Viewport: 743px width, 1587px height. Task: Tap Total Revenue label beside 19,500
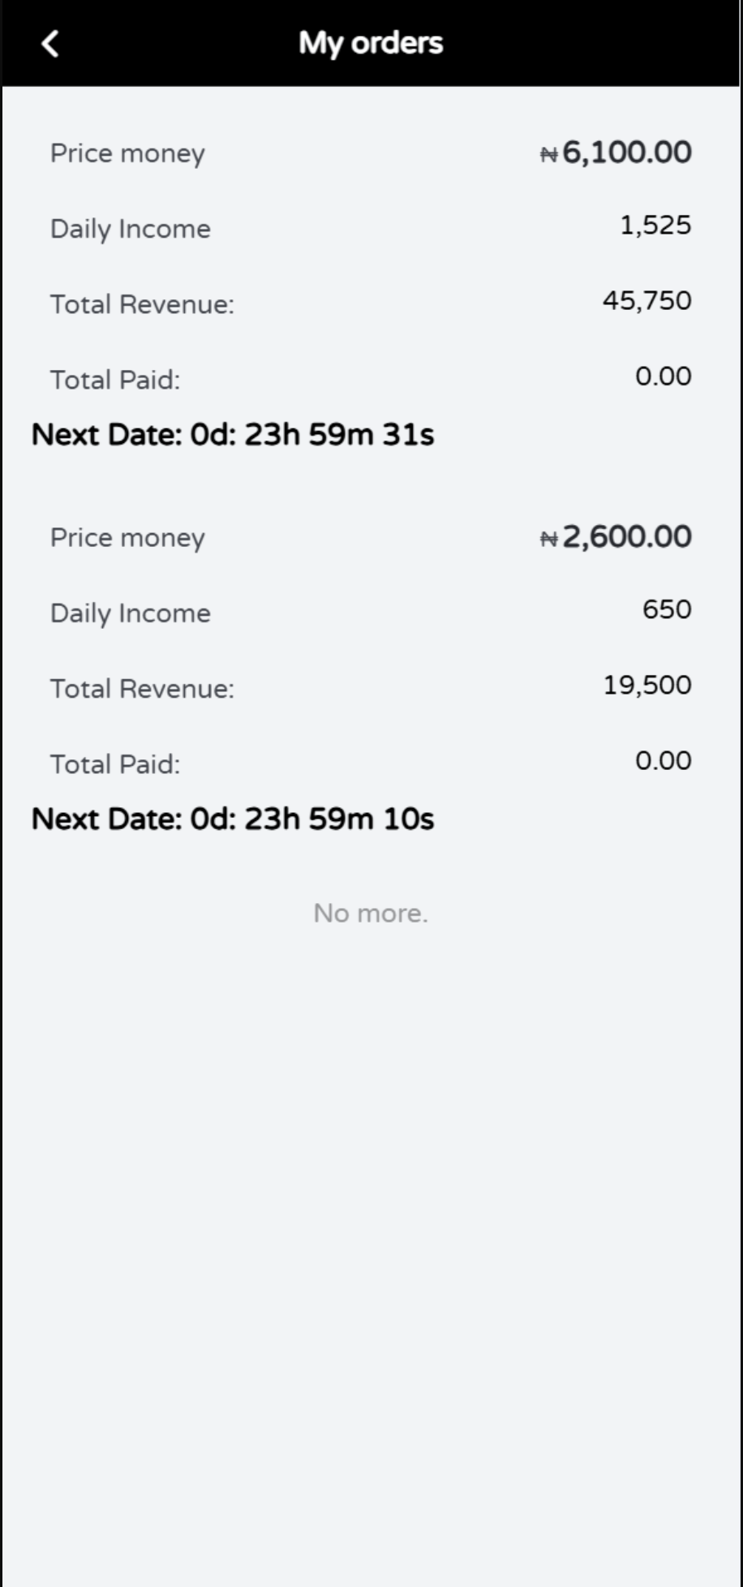[142, 689]
